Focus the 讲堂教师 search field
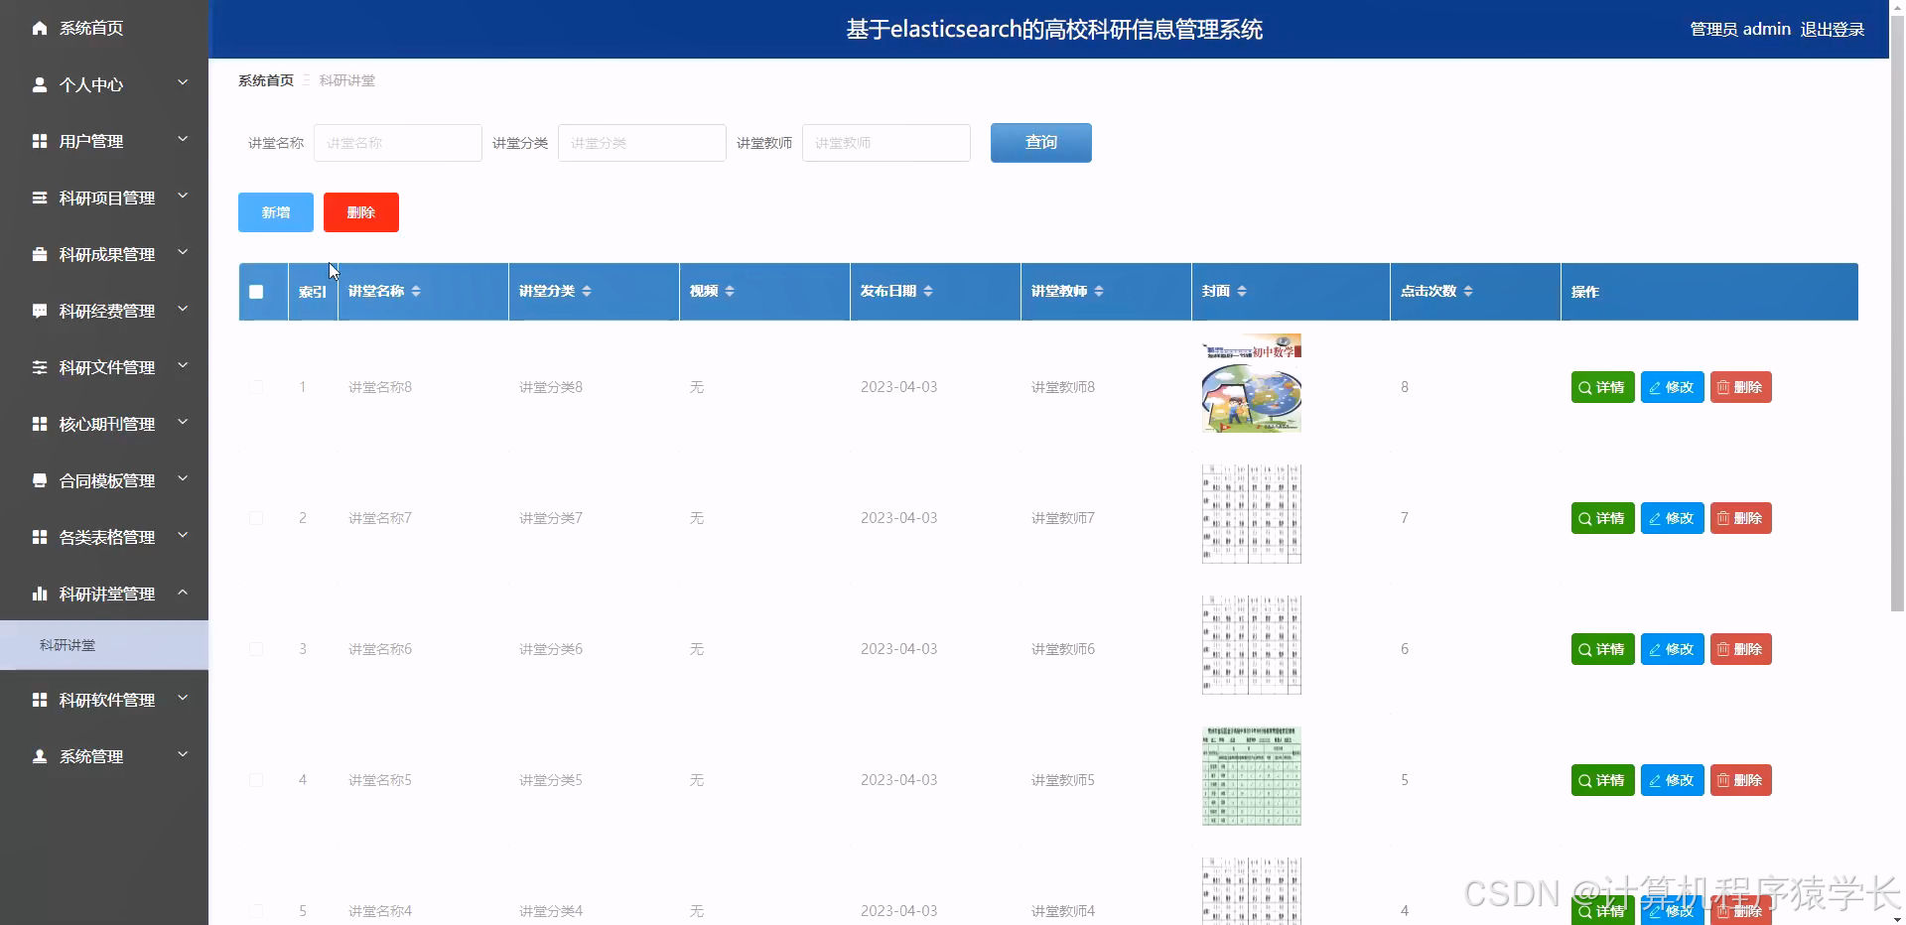 tap(886, 143)
